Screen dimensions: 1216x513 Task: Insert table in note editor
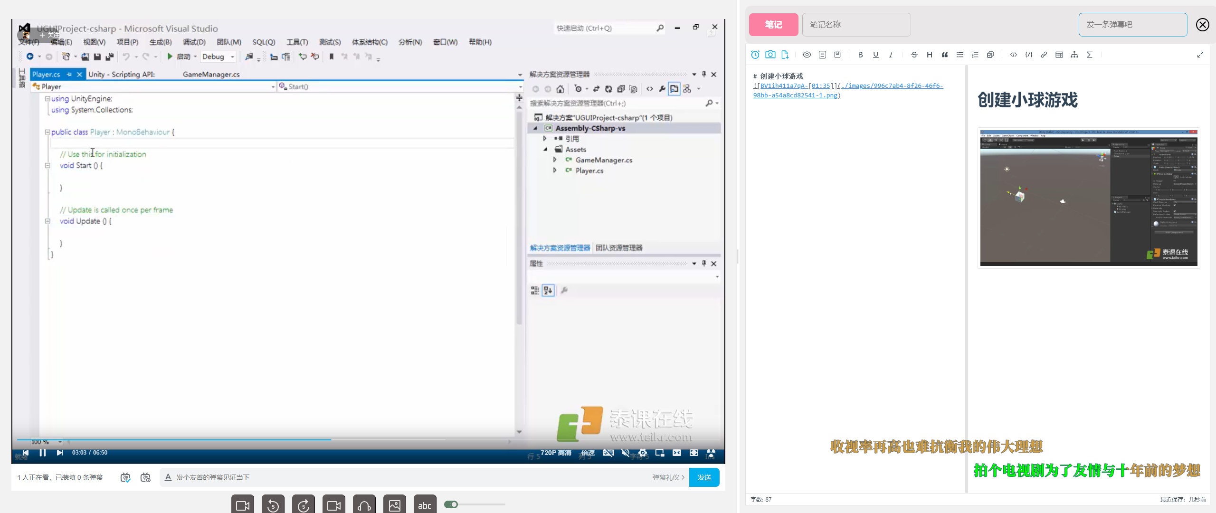click(x=1059, y=55)
